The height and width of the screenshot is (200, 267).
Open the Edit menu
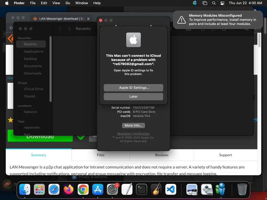(x=44, y=3)
